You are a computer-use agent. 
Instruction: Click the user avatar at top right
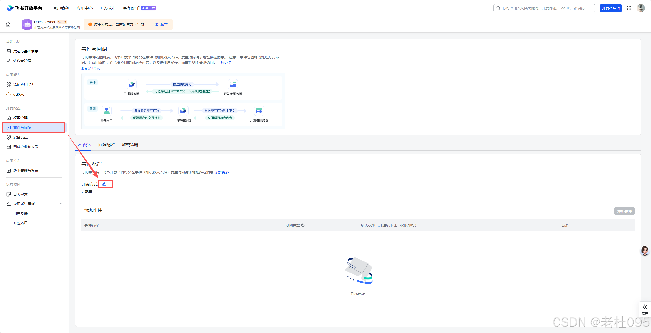pos(641,8)
